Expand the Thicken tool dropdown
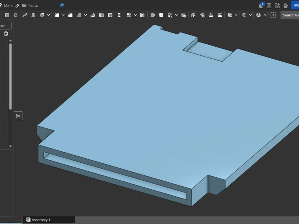This screenshot has height=224, width=299. (49, 15)
